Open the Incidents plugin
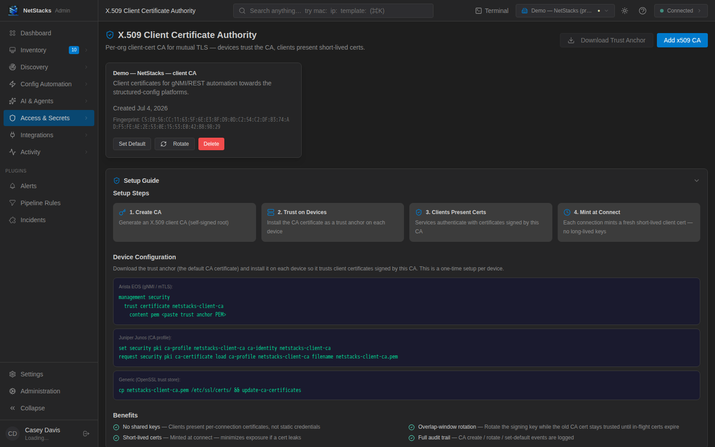Viewport: 715px width, 447px height. 49,220
